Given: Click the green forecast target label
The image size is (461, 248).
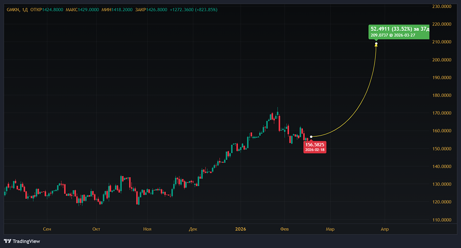Looking at the screenshot, I should coord(399,32).
